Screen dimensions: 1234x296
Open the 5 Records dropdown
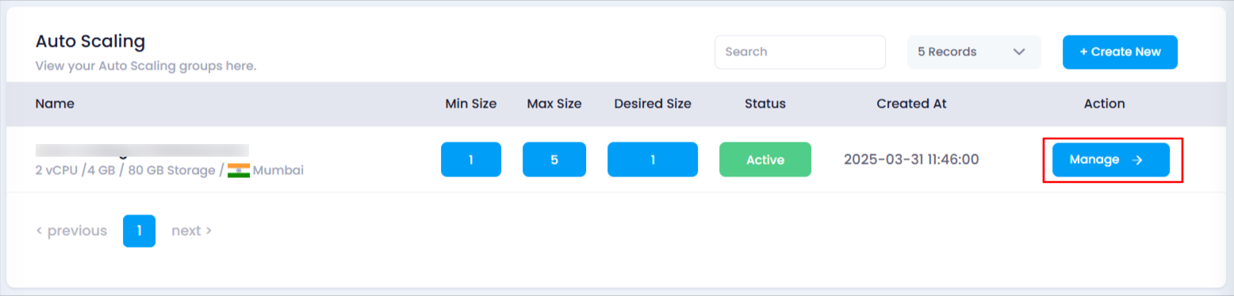[x=974, y=52]
